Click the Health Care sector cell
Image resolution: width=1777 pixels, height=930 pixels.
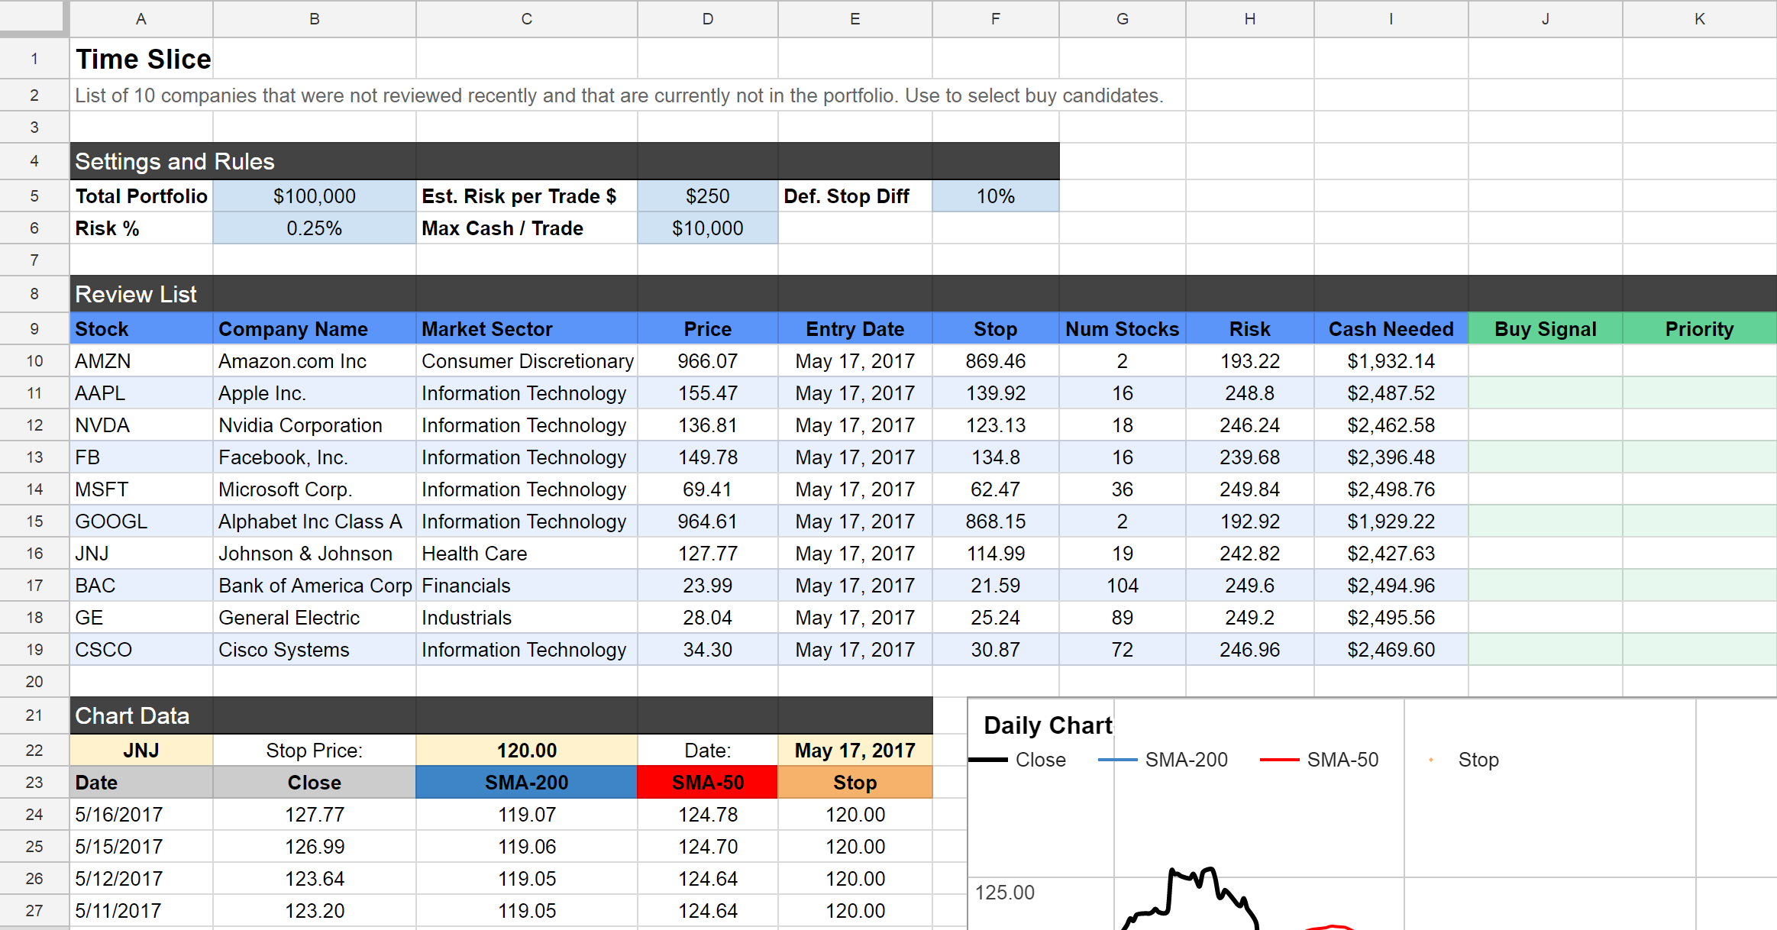point(527,554)
